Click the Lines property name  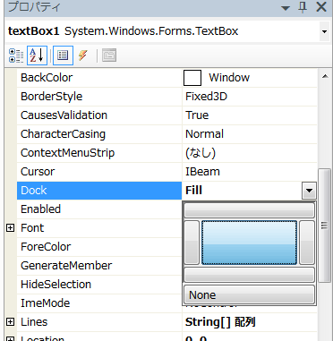click(34, 322)
